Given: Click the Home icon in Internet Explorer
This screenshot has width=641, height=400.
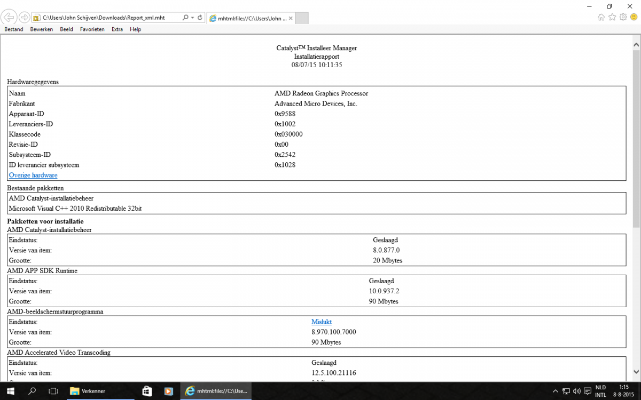Looking at the screenshot, I should point(601,18).
